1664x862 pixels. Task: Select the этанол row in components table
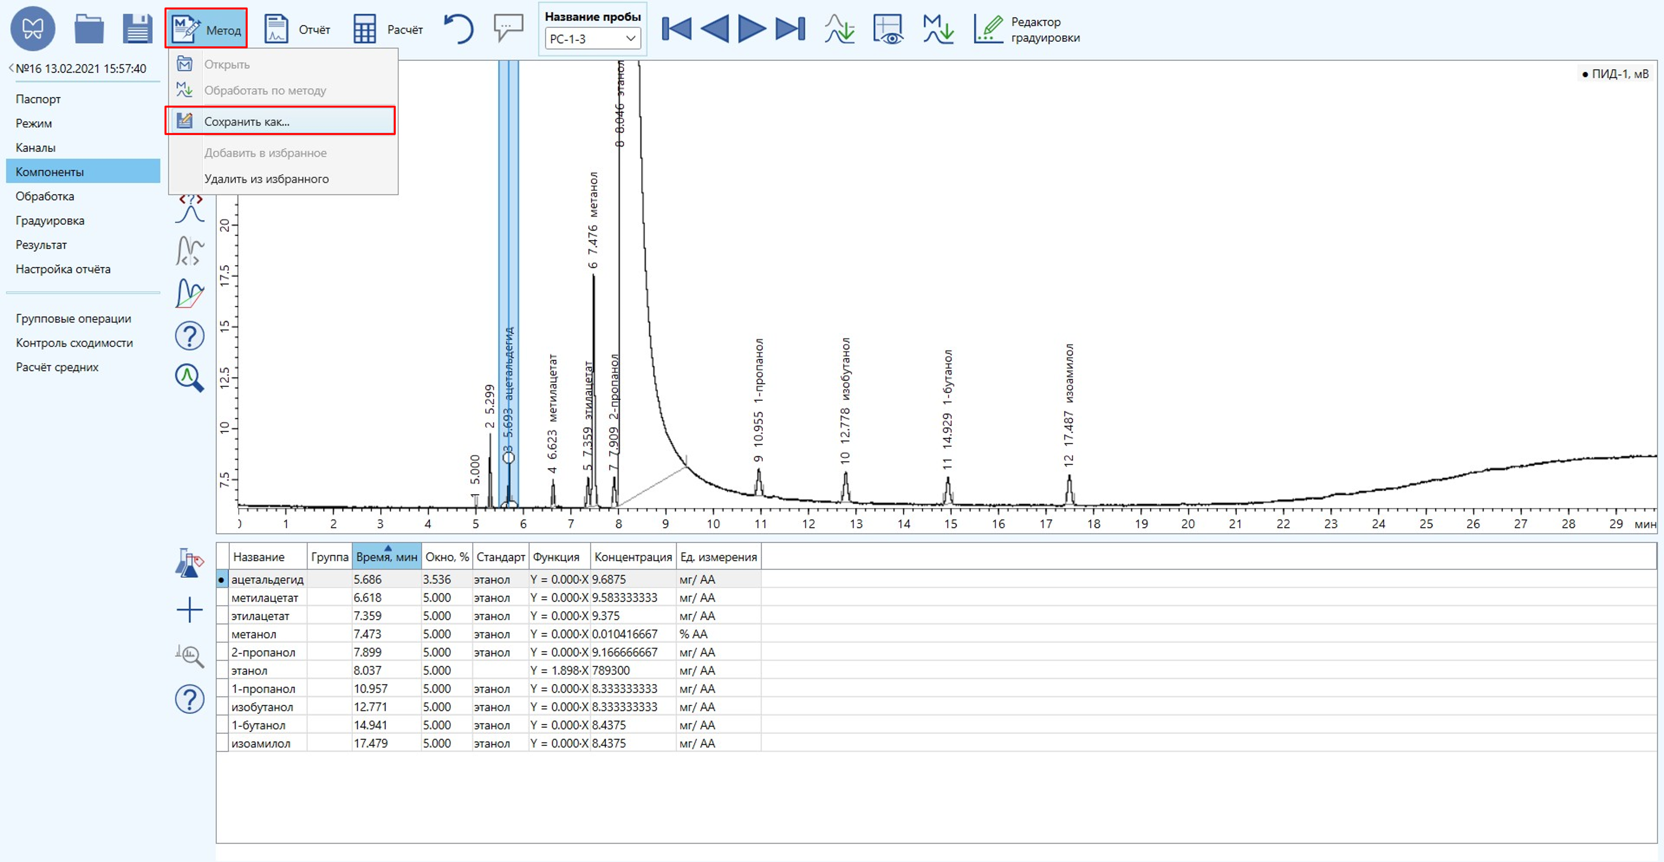pos(249,671)
